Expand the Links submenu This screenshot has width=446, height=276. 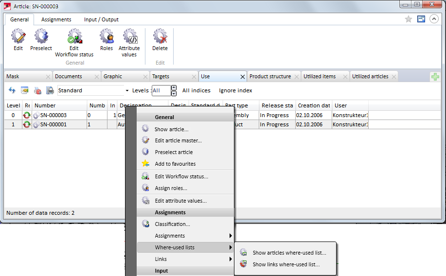[x=185, y=259]
